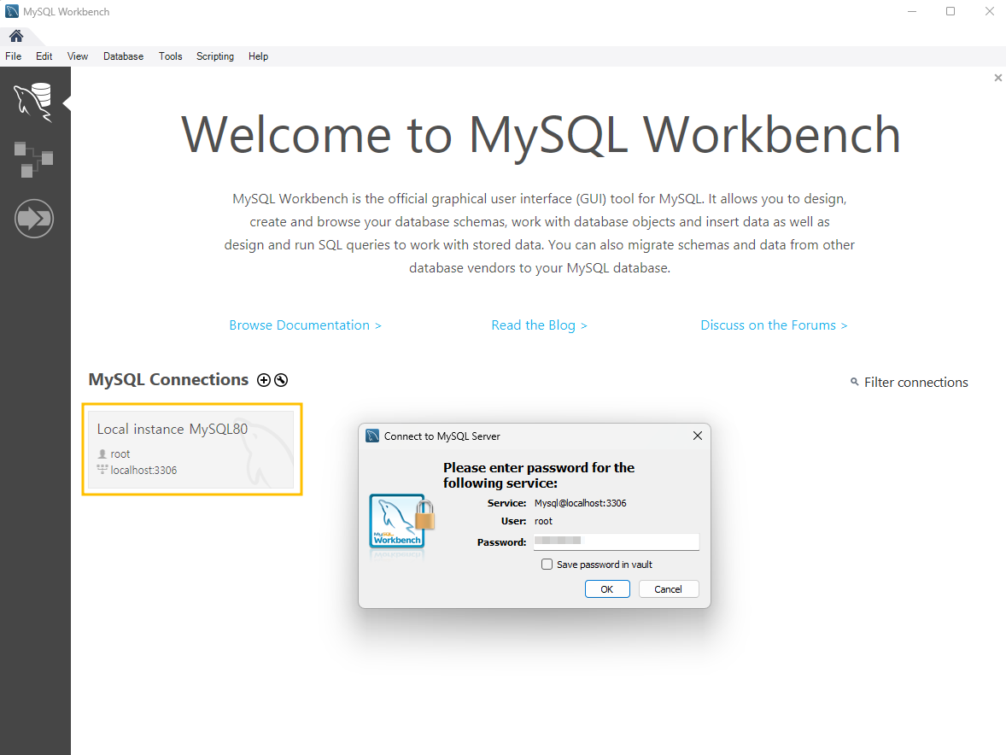Click the Filter connections field

pos(915,383)
